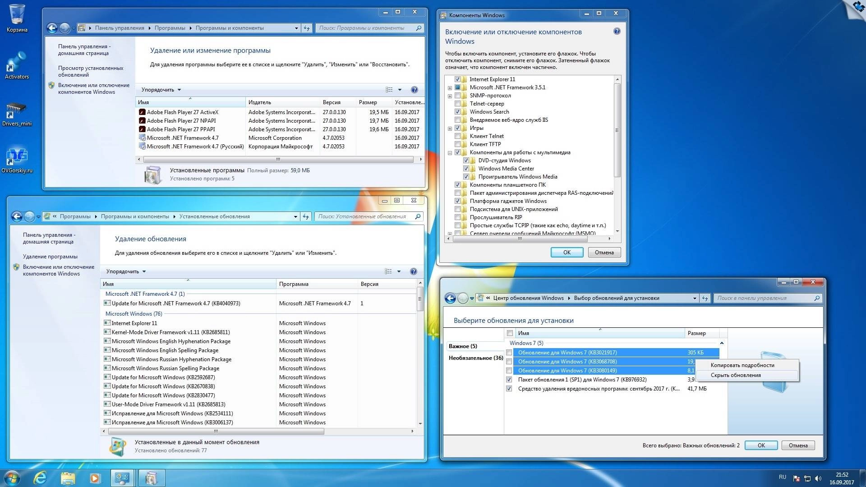
Task: Expand the Microsoft .NET Framework 3.5.1 node
Action: 450,87
